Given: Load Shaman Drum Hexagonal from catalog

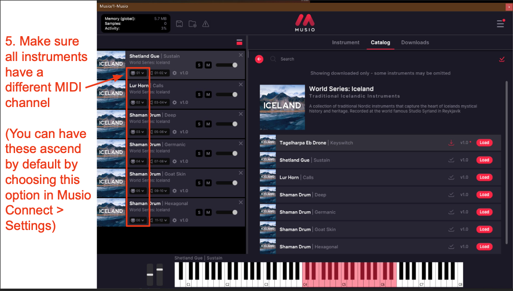Looking at the screenshot, I should [x=484, y=246].
